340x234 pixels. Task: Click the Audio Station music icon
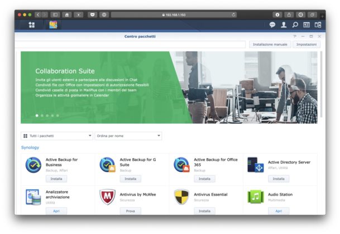click(256, 197)
